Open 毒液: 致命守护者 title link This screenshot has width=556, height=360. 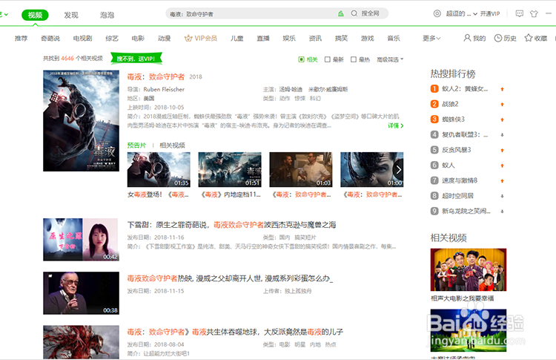[x=156, y=76]
